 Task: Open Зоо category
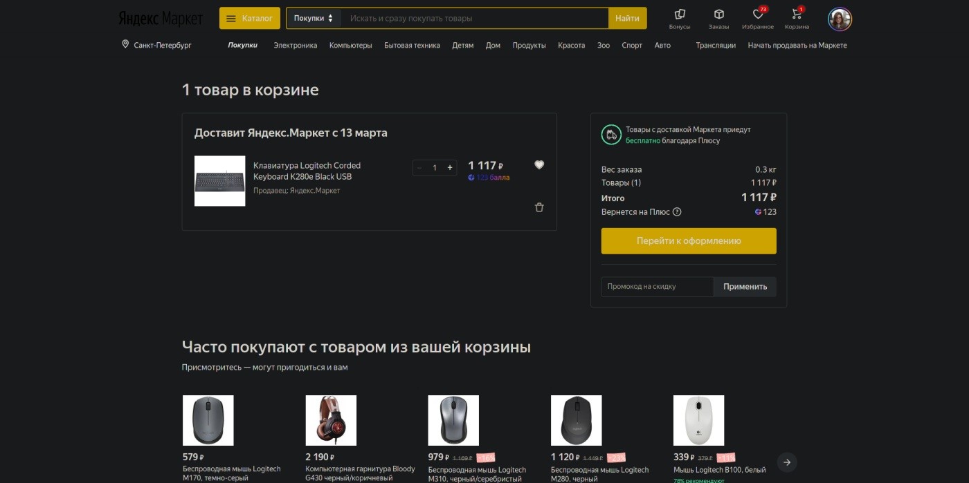coord(604,45)
